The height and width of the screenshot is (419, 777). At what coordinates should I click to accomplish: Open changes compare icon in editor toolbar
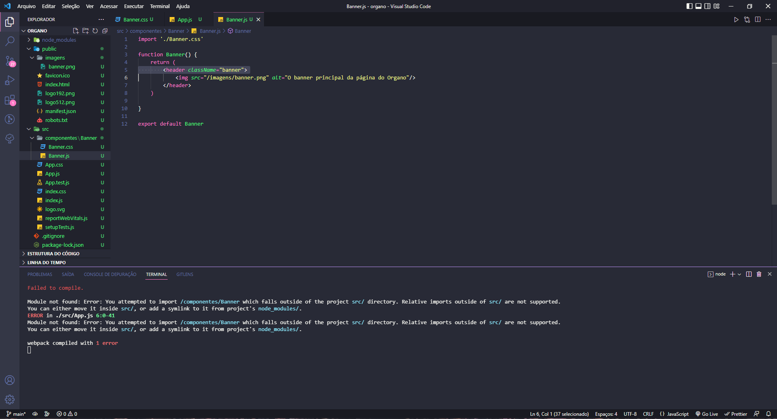pos(747,19)
